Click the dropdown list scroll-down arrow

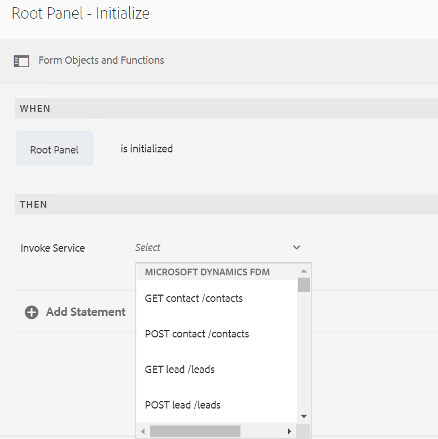click(304, 416)
